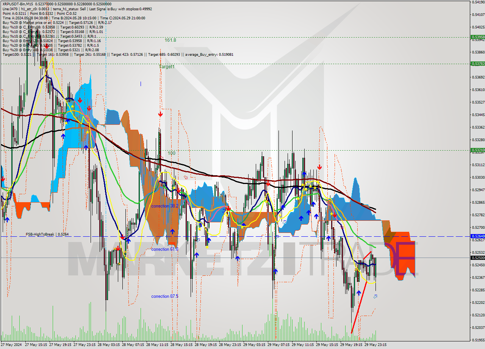485x349 pixels.
Task: Click the 27 May 19:15 time label
Action: (60, 345)
